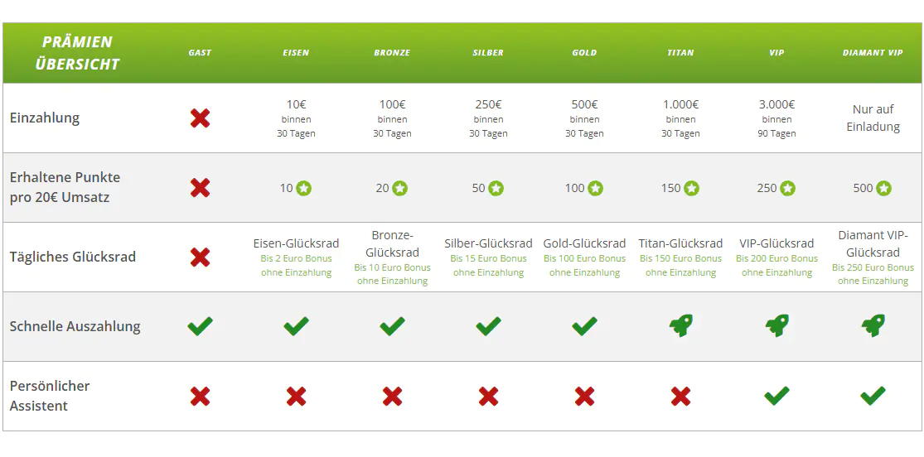Click the 'Nur auf Einladung' cell
Viewport: 924px width, 457px height.
873,118
